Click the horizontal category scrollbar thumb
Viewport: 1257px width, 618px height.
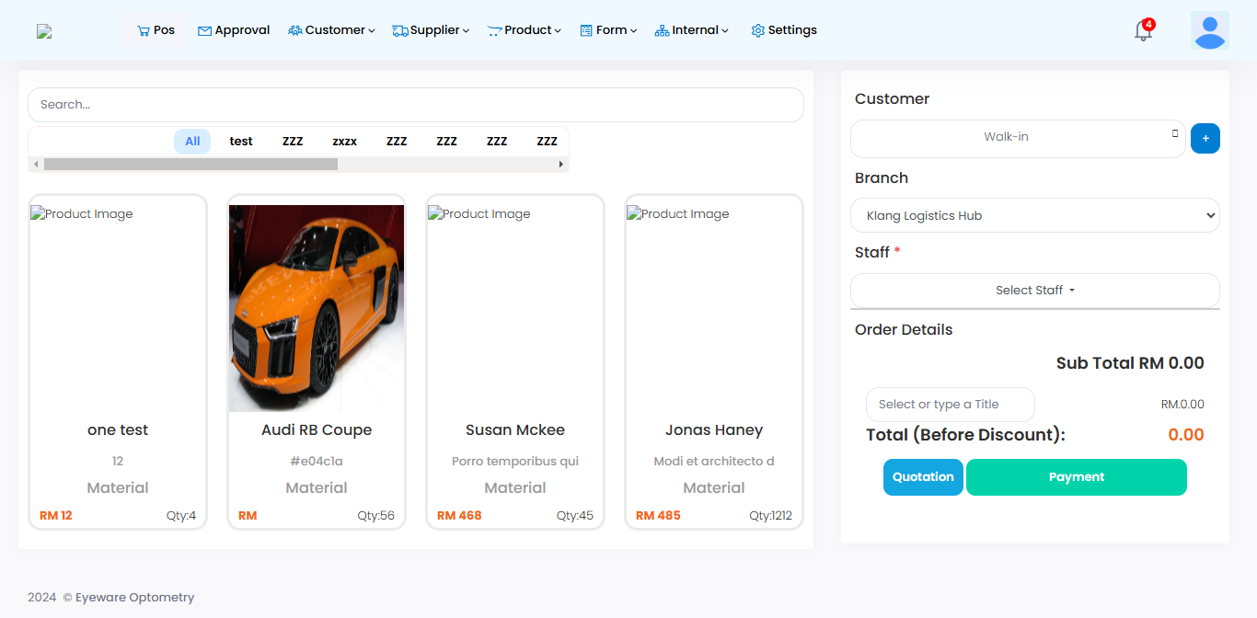190,165
